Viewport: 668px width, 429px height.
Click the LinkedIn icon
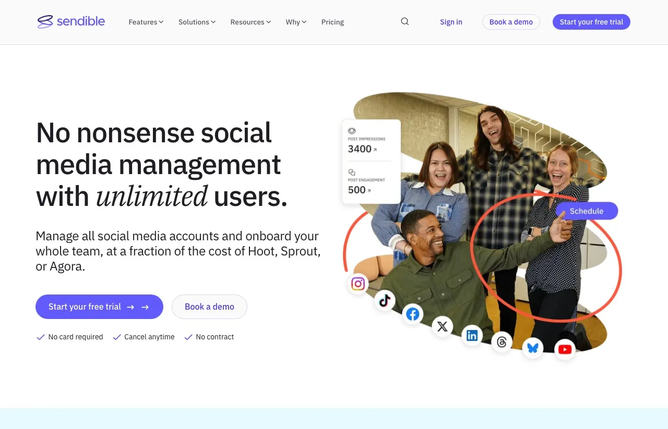point(472,336)
